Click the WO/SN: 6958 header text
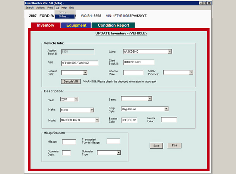 91,16
